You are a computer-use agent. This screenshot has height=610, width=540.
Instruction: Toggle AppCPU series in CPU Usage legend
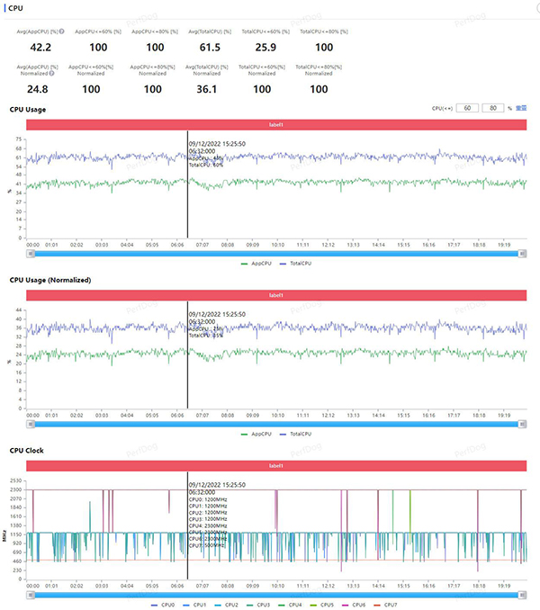259,264
